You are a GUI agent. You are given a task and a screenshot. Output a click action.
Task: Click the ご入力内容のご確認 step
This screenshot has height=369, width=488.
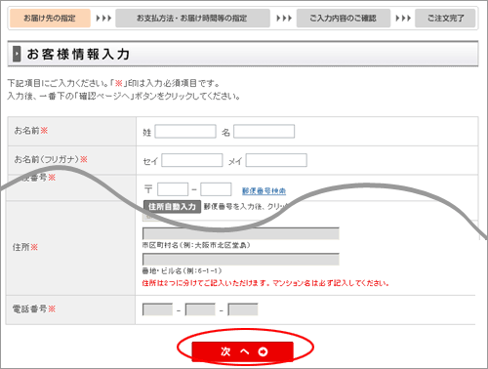pyautogui.click(x=344, y=18)
